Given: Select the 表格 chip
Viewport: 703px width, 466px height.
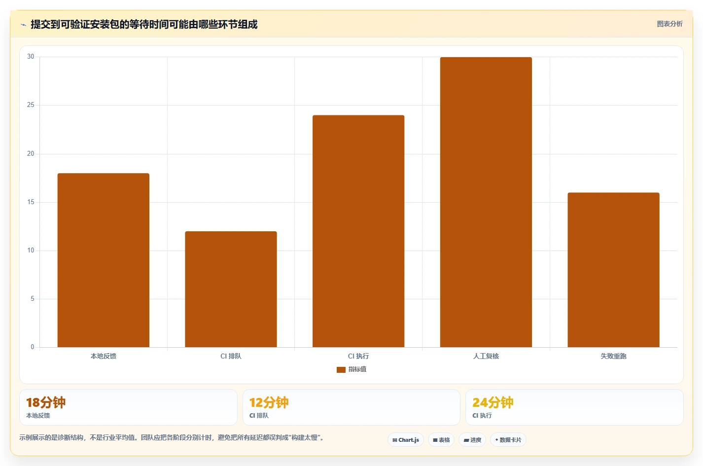Looking at the screenshot, I should pos(441,440).
